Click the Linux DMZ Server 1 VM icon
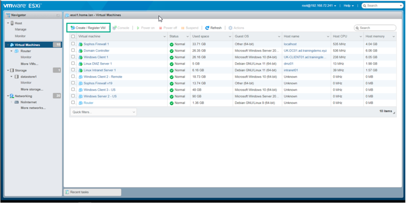This screenshot has height=203, width=406. pos(80,64)
